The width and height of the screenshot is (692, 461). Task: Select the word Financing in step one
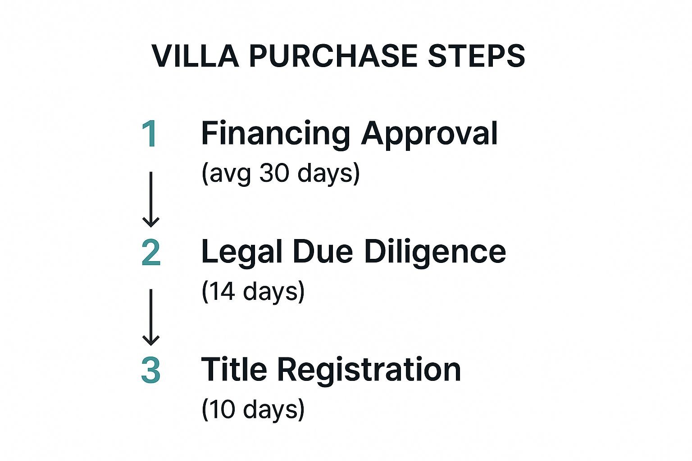pos(275,134)
